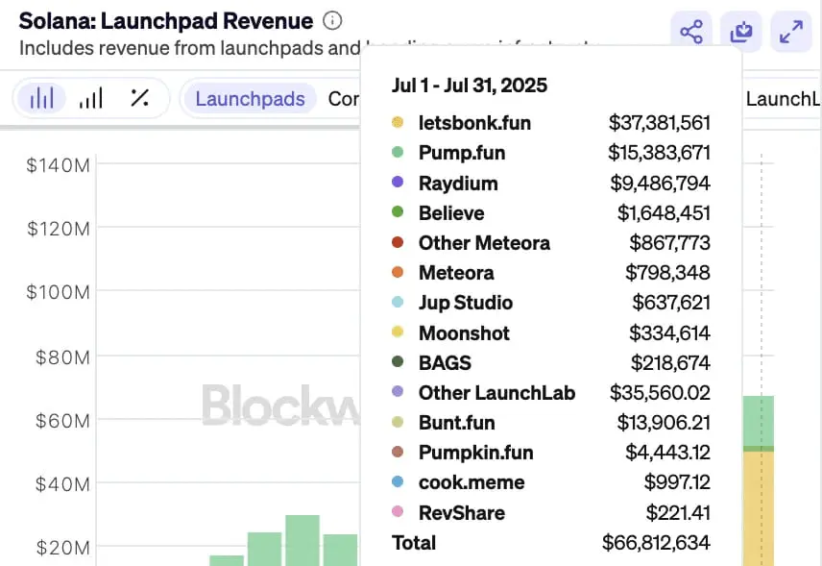Viewport: 822px width, 566px height.
Task: Click the Jup Studio light-blue legend dot
Action: tap(398, 302)
